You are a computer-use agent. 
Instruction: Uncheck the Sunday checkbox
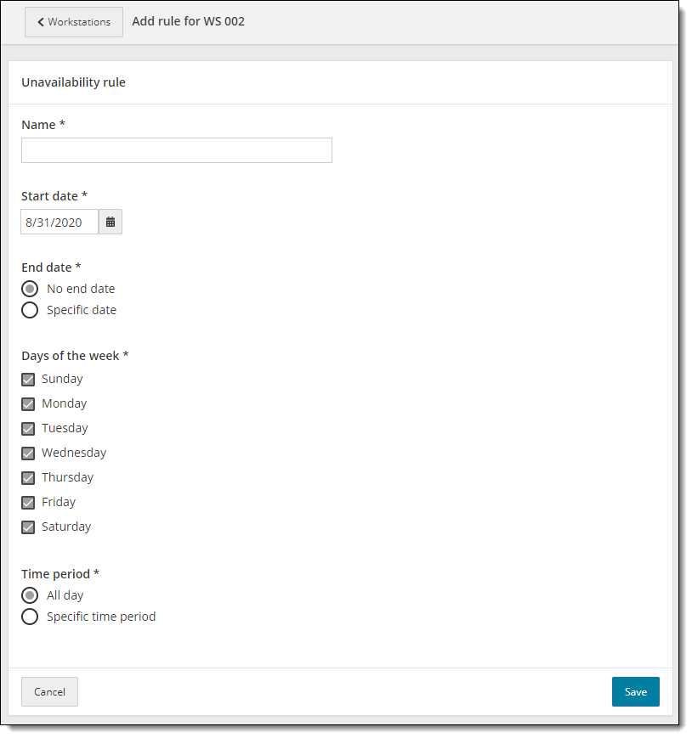click(28, 380)
